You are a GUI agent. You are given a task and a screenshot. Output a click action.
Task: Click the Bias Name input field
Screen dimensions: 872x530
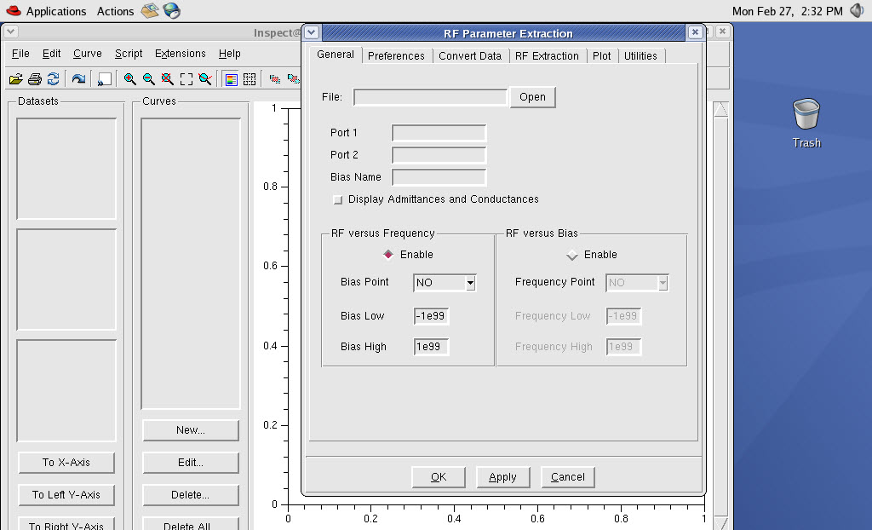pyautogui.click(x=439, y=177)
